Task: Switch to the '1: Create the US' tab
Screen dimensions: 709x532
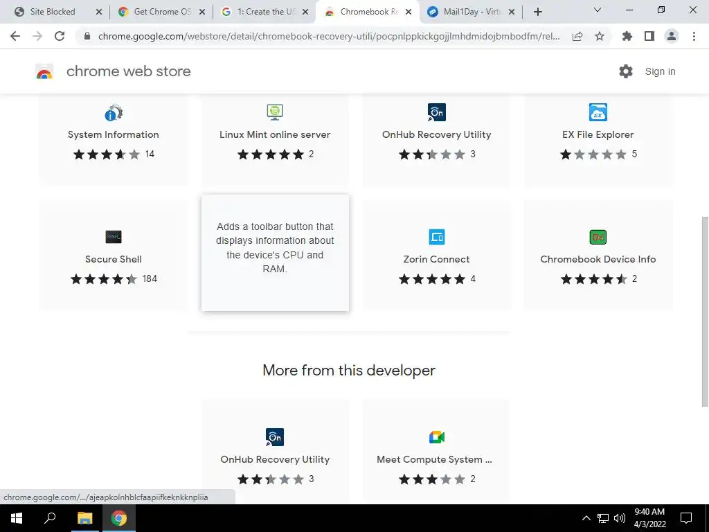Action: [265, 12]
